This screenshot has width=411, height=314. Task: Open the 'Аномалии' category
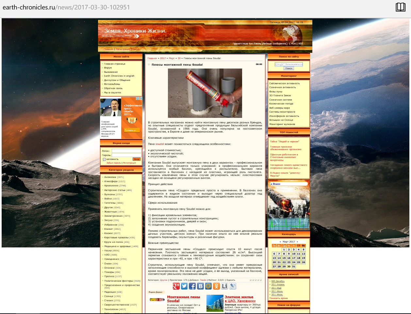tap(110, 177)
